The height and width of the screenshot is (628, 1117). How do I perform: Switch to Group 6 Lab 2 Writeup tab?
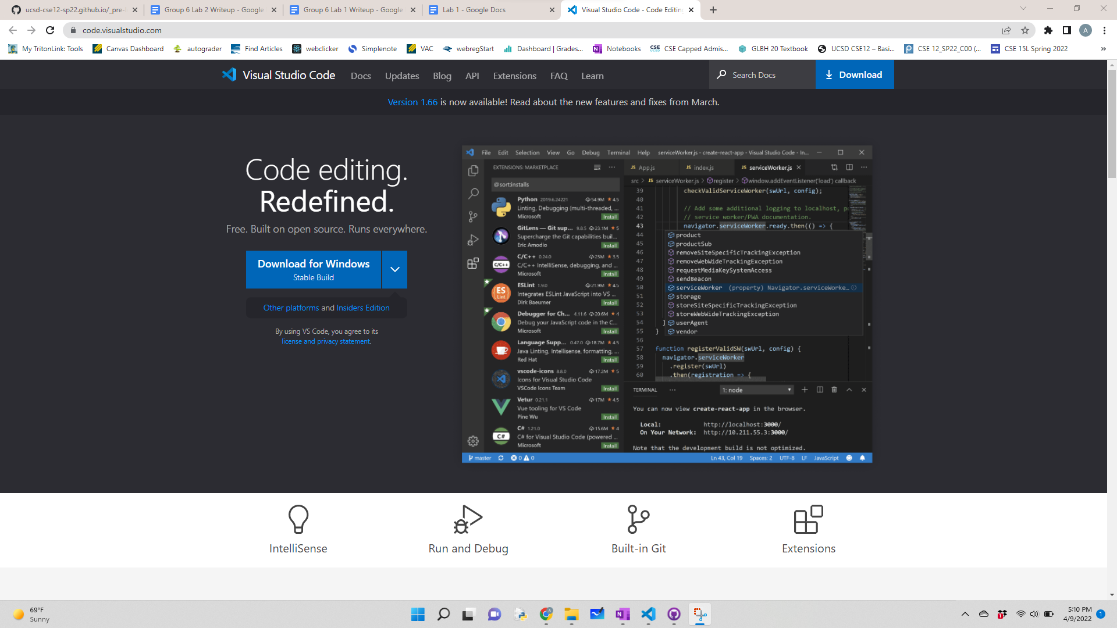pos(213,10)
